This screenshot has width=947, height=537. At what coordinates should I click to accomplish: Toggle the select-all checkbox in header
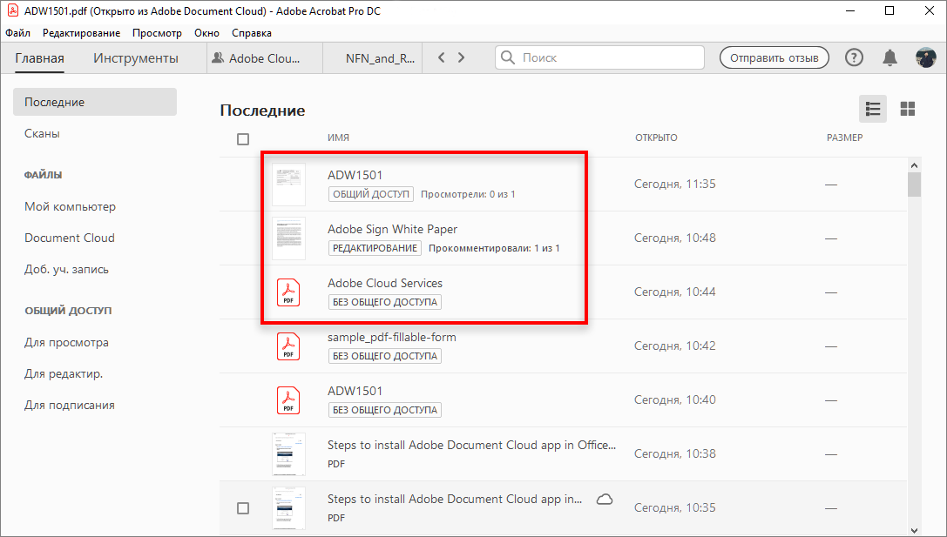(243, 138)
